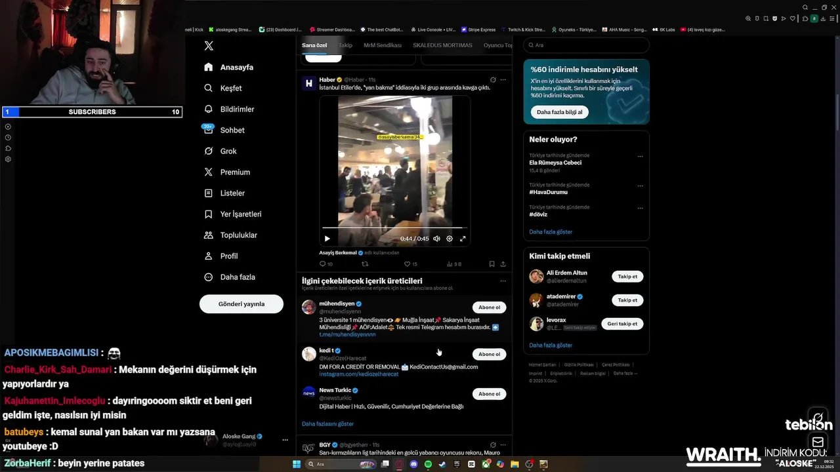Screen dimensions: 840x472
Task: Open Anasayfa home in sidebar
Action: 228,67
